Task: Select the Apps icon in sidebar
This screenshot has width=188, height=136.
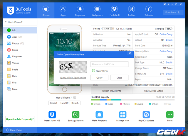Action: point(9,37)
